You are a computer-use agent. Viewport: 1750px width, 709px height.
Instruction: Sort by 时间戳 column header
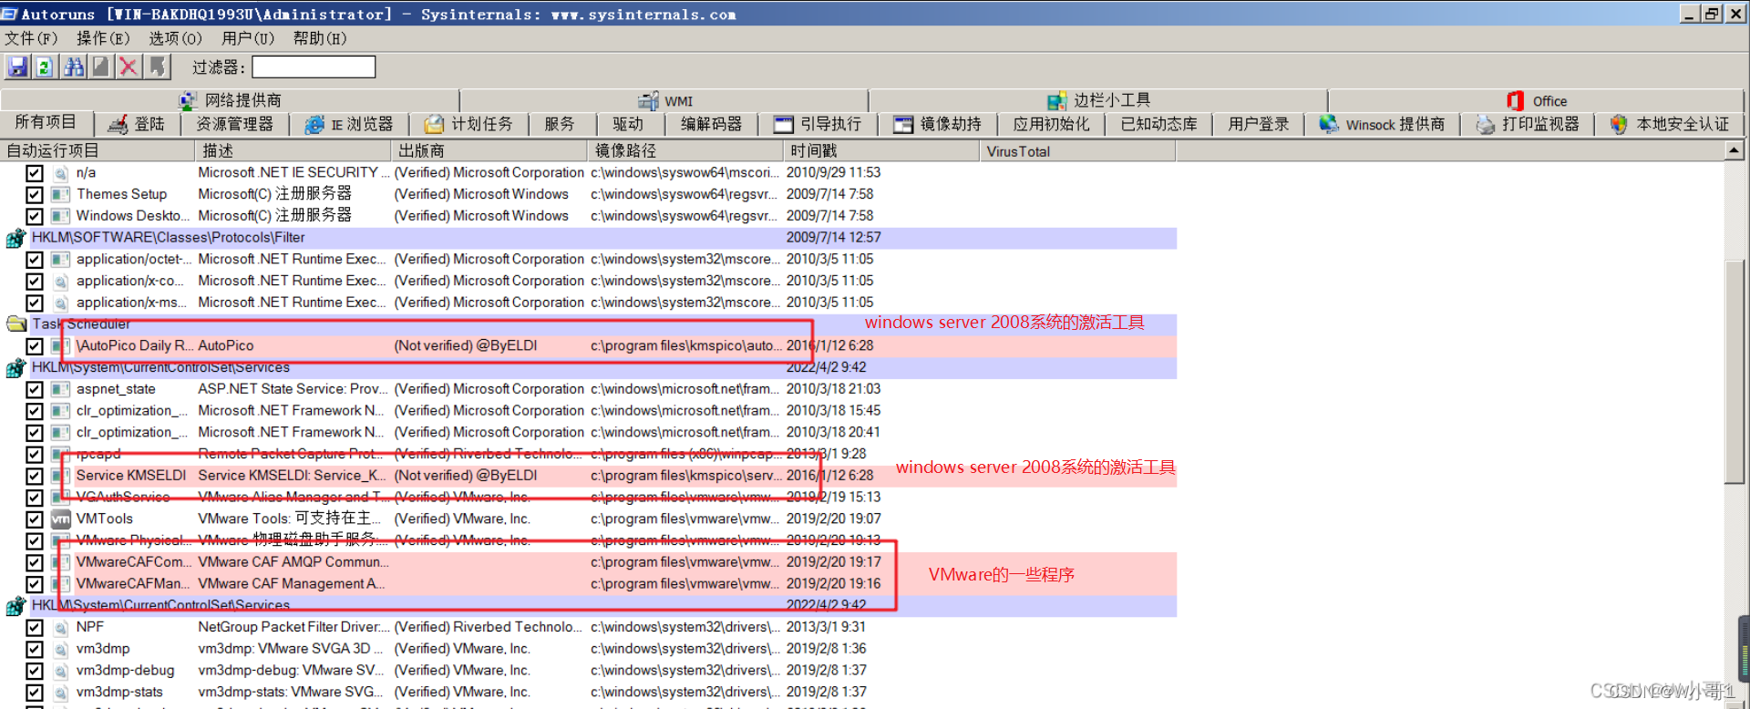(881, 151)
